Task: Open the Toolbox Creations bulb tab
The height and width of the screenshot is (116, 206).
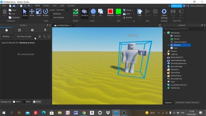Action: click(x=45, y=30)
